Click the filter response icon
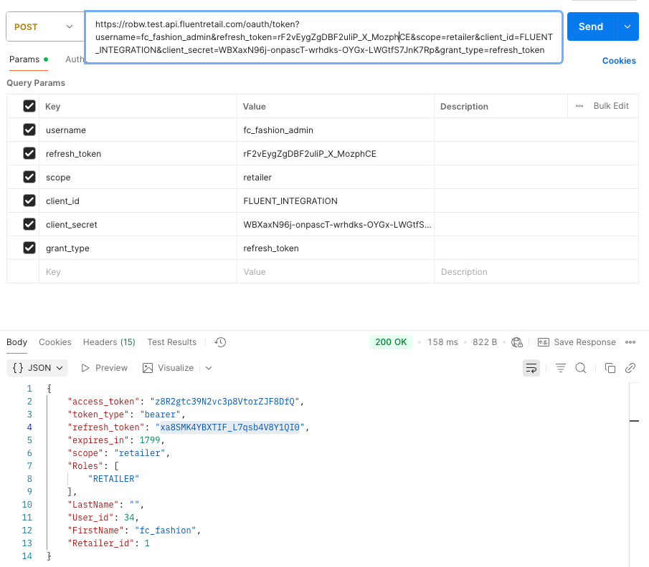The image size is (649, 567). tap(561, 368)
